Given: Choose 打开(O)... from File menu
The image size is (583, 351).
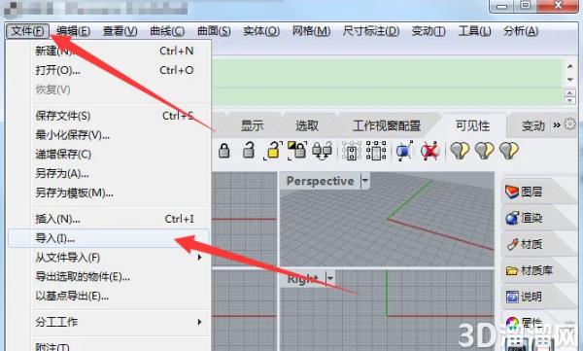Looking at the screenshot, I should click(108, 70).
